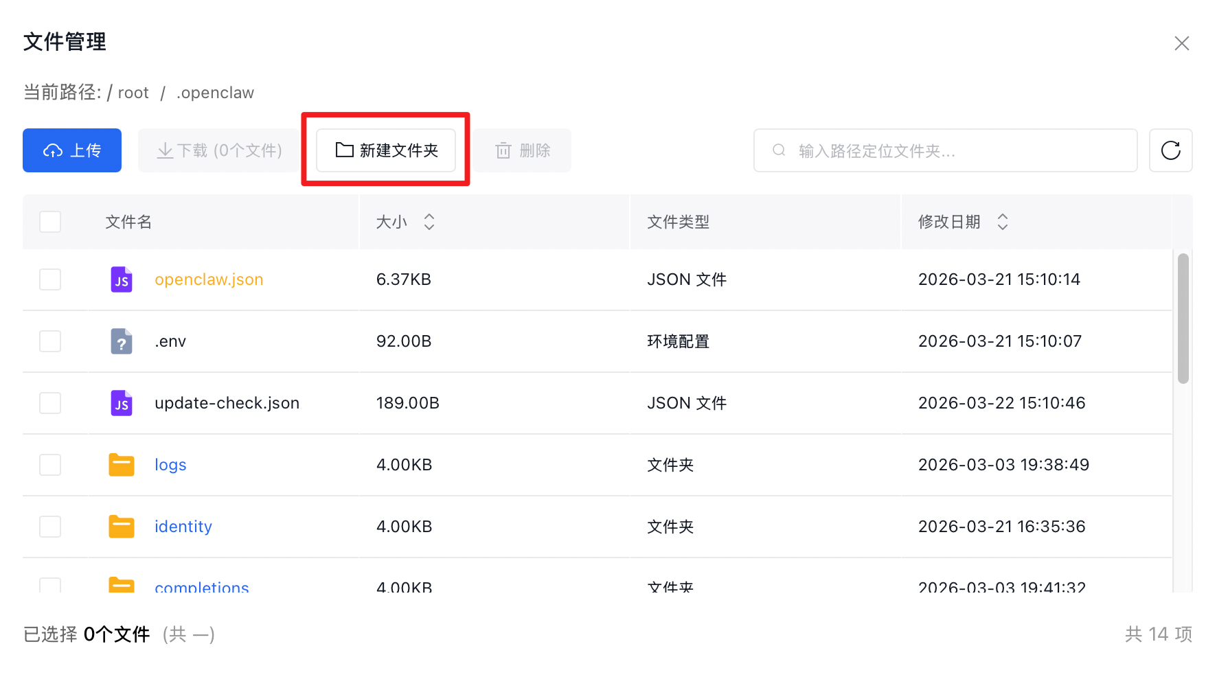Toggle the select-all checkbox in header

[x=50, y=222]
